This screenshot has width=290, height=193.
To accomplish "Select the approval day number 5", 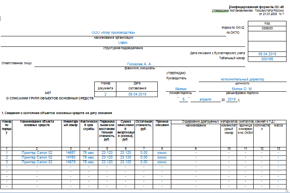I will coord(183,99).
